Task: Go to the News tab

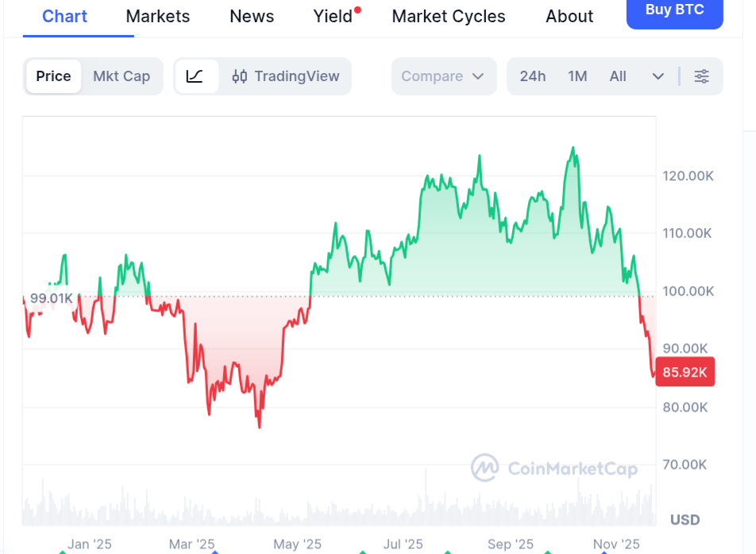Action: click(252, 17)
